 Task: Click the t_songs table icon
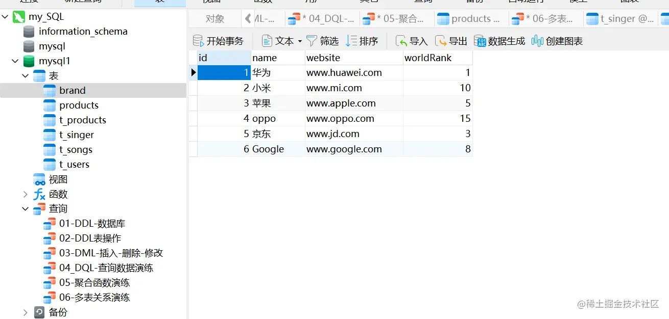pos(50,150)
